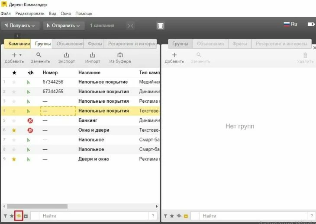Image resolution: width=316 pixels, height=224 pixels.
Task: Select the Напольное покрытие campaign name
Action: (x=103, y=82)
